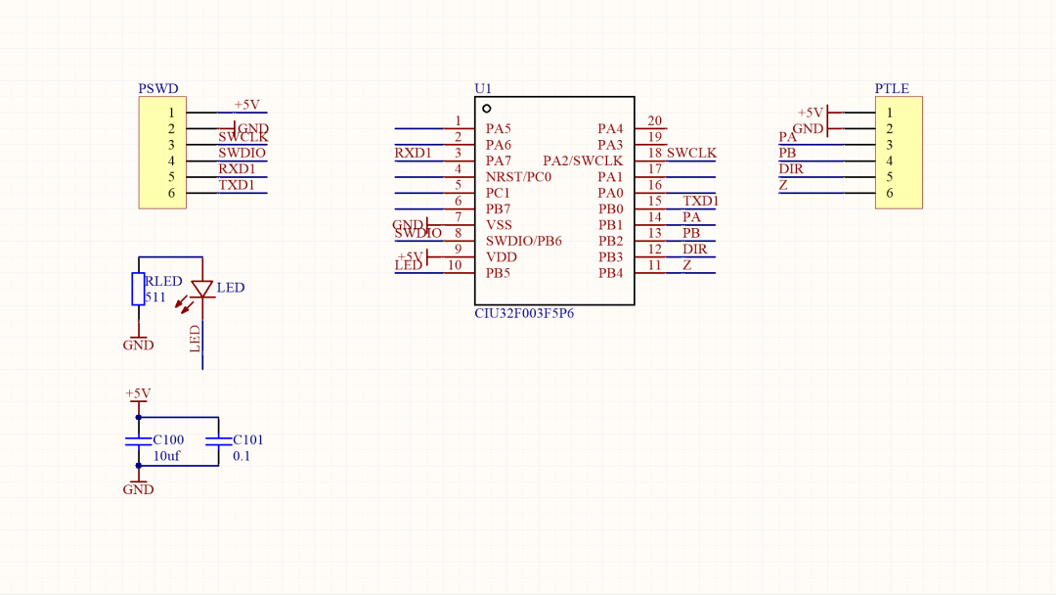Click the 10uf capacitor value
This screenshot has height=595, width=1056.
(166, 456)
